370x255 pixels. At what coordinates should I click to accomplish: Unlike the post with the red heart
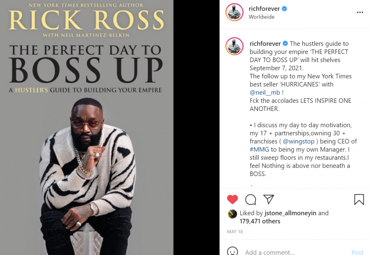(232, 200)
